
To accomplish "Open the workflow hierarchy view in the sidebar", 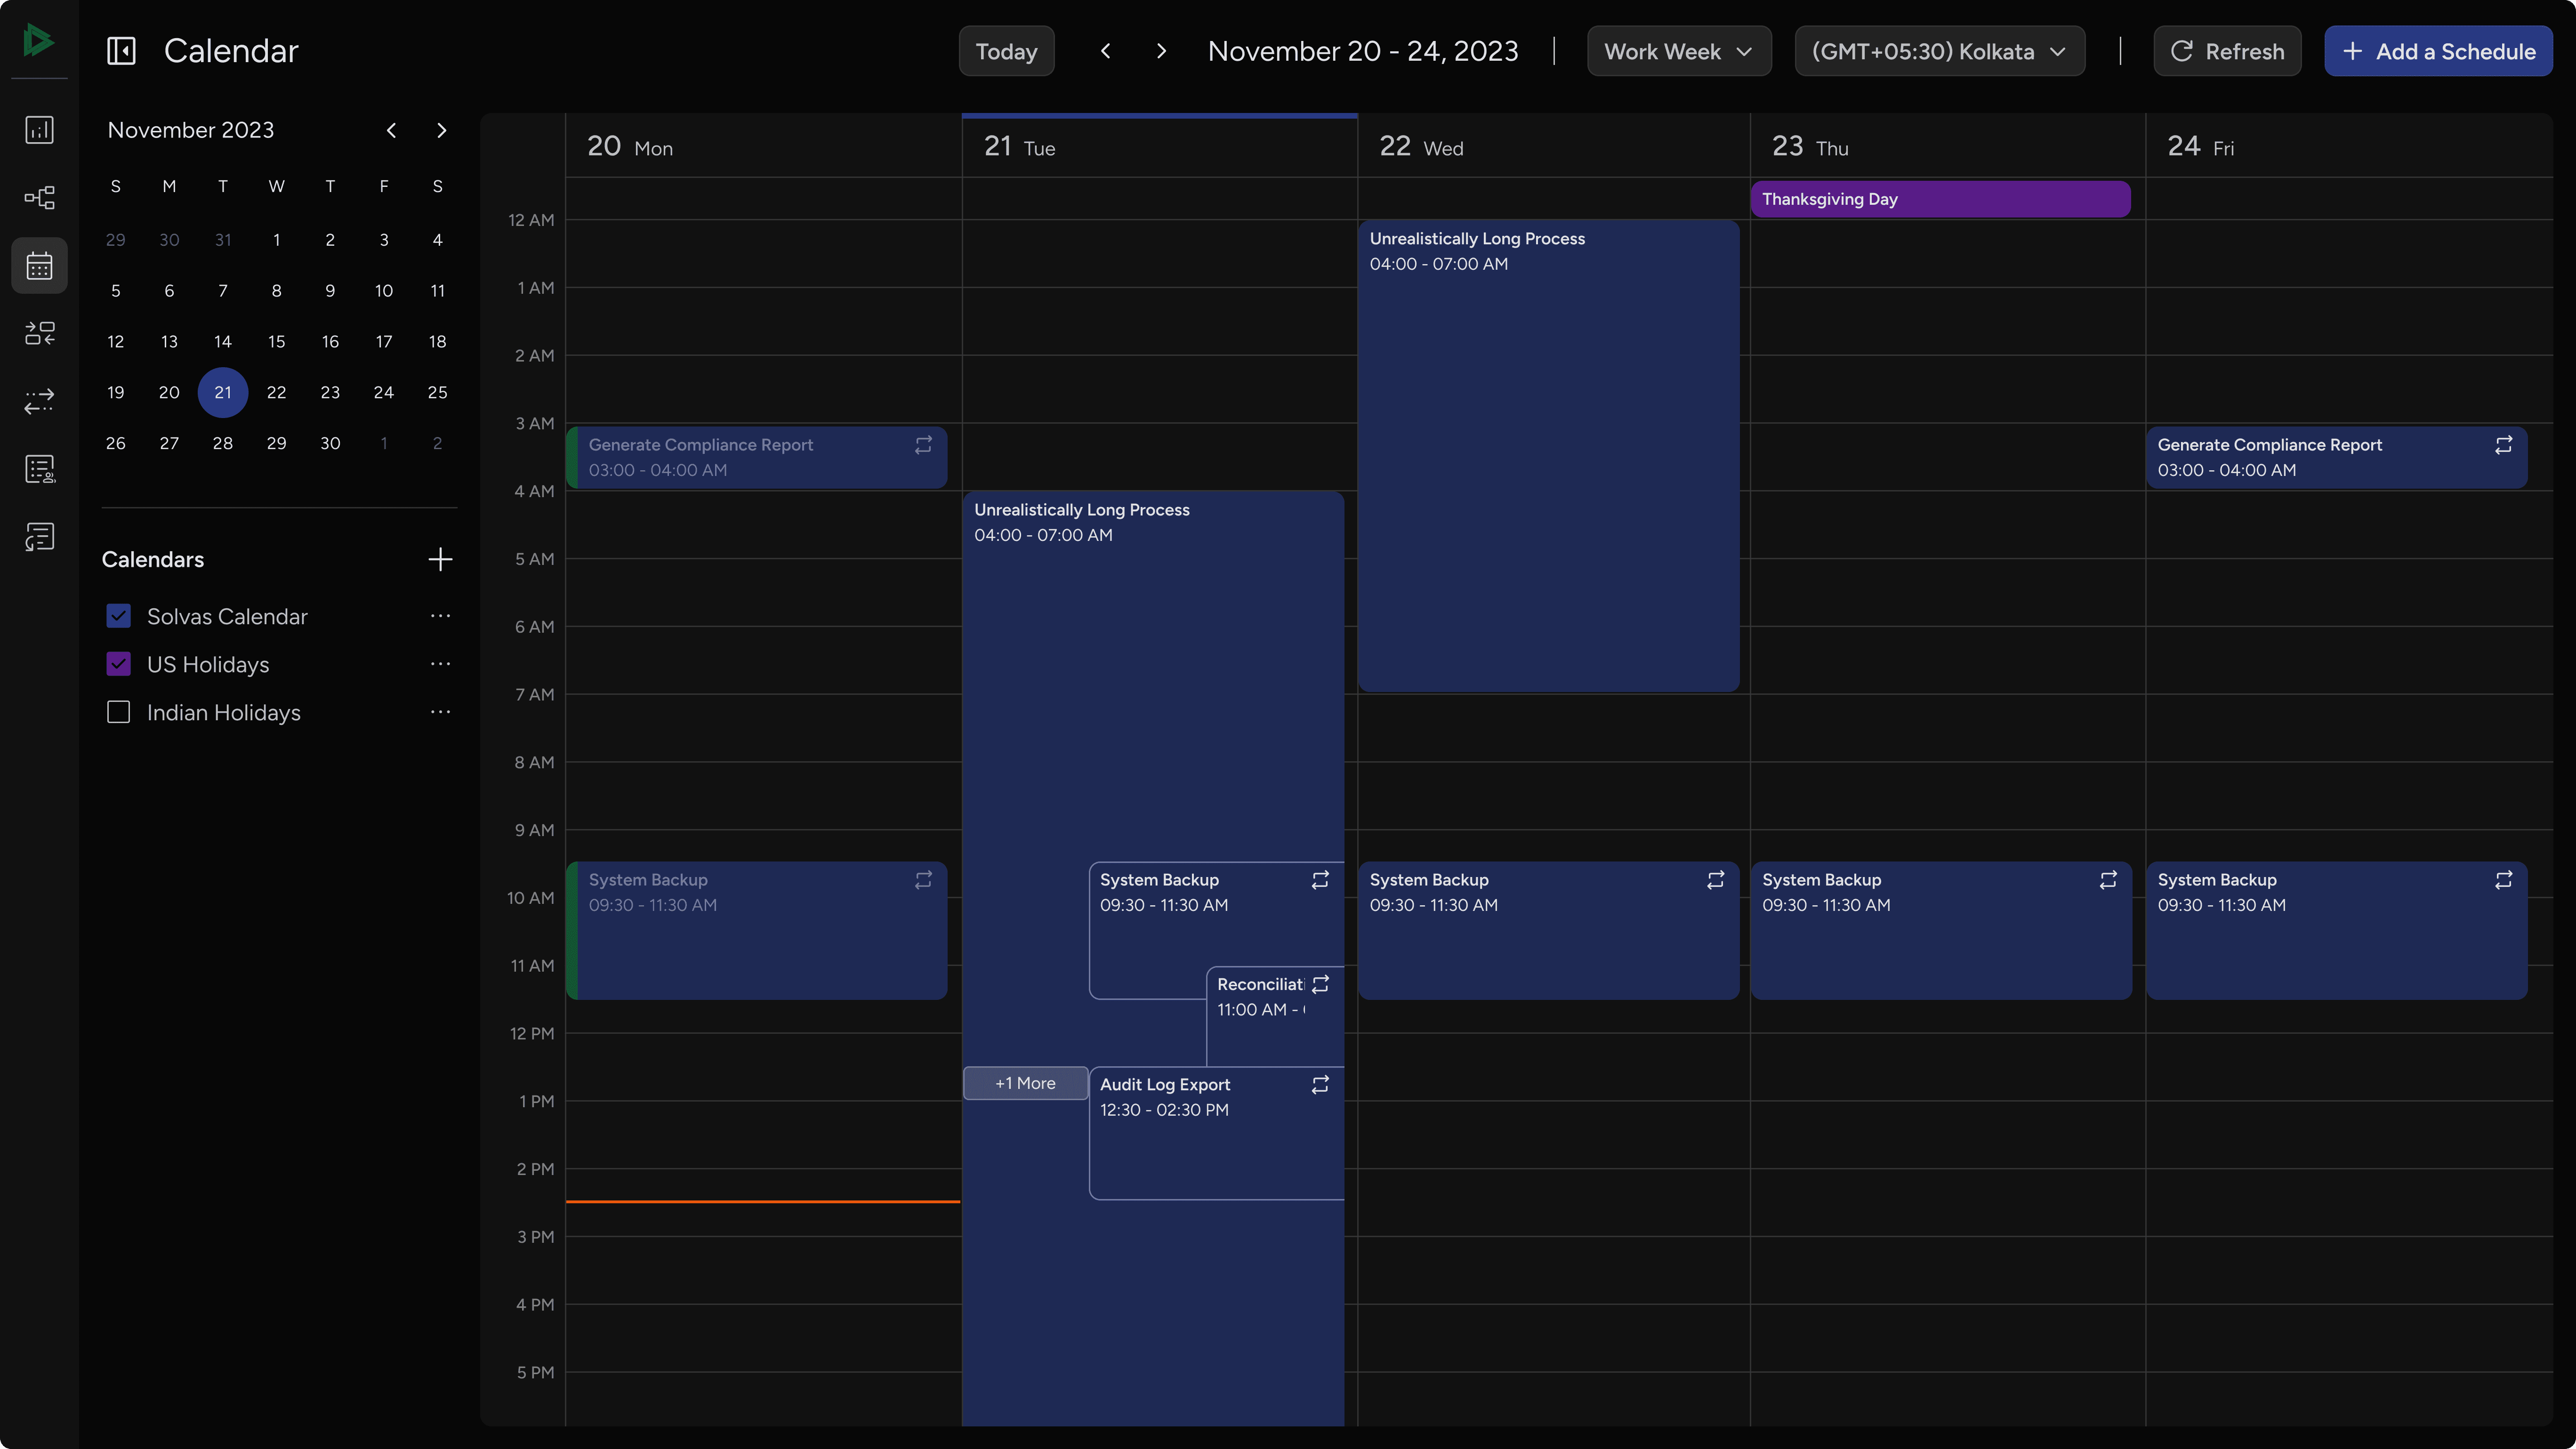I will [x=39, y=197].
